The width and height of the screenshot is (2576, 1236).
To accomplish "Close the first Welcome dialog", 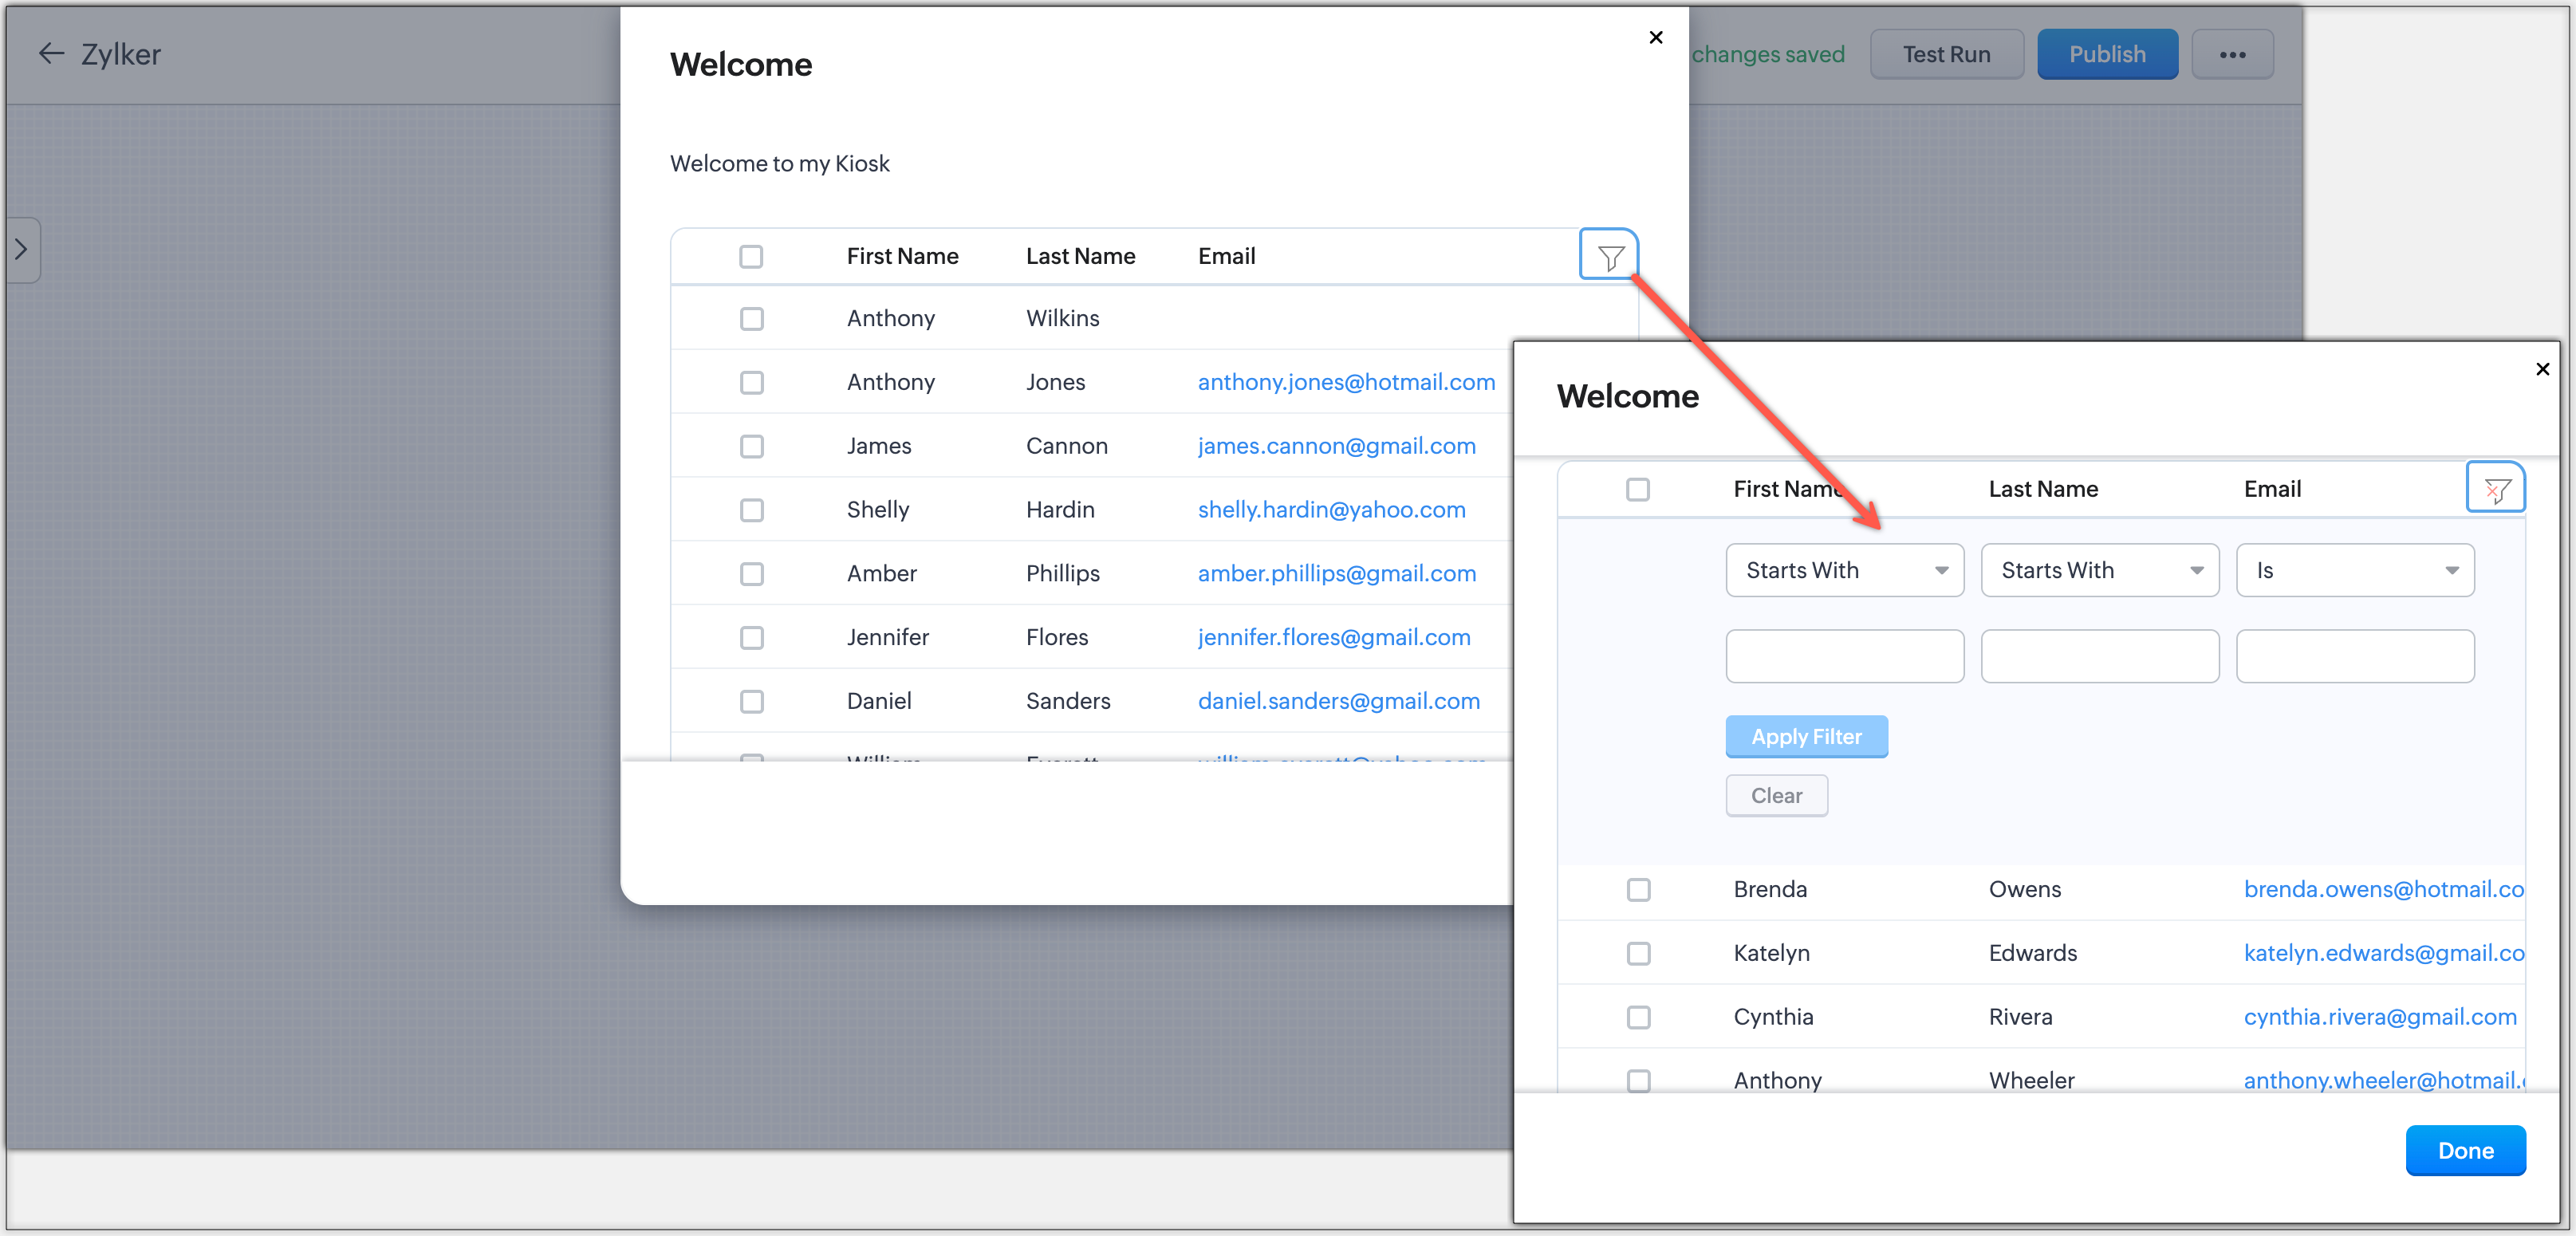I will (x=1656, y=38).
